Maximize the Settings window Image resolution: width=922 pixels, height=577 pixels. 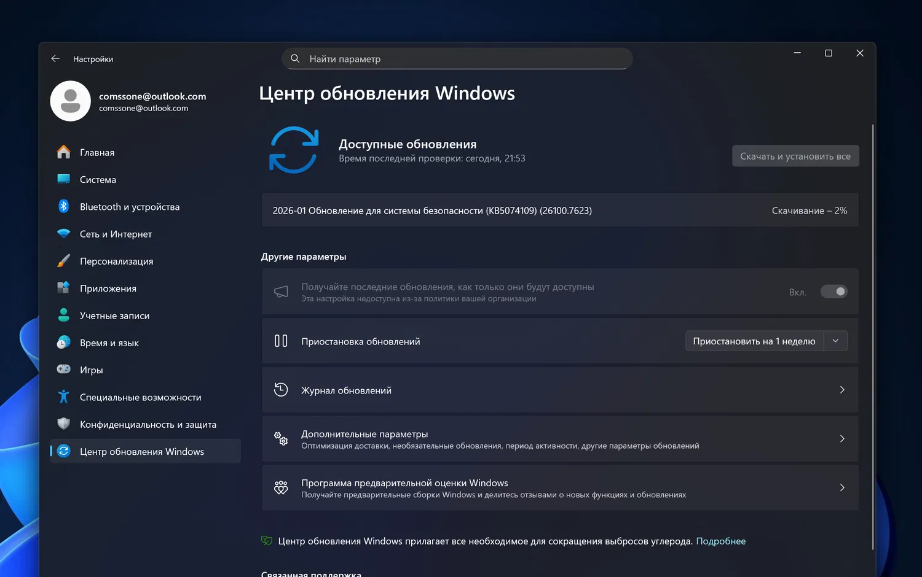click(x=829, y=53)
